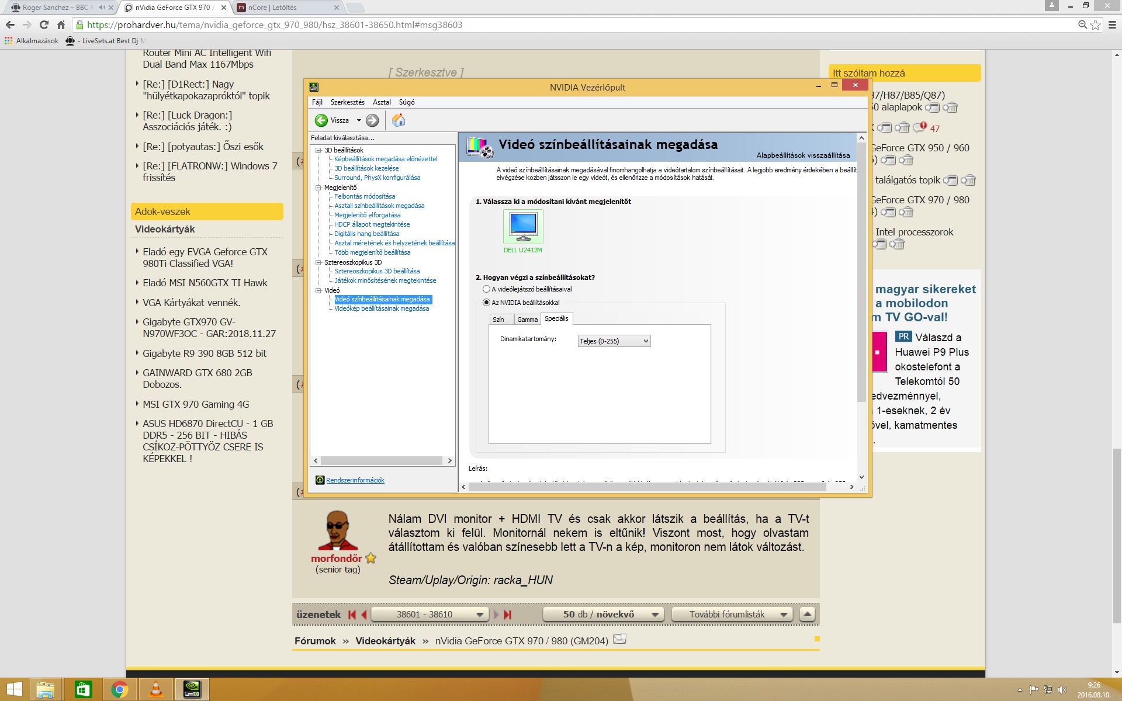Open the 'További fórumlisták' dropdown
Screen dimensions: 1122x701
(732, 615)
